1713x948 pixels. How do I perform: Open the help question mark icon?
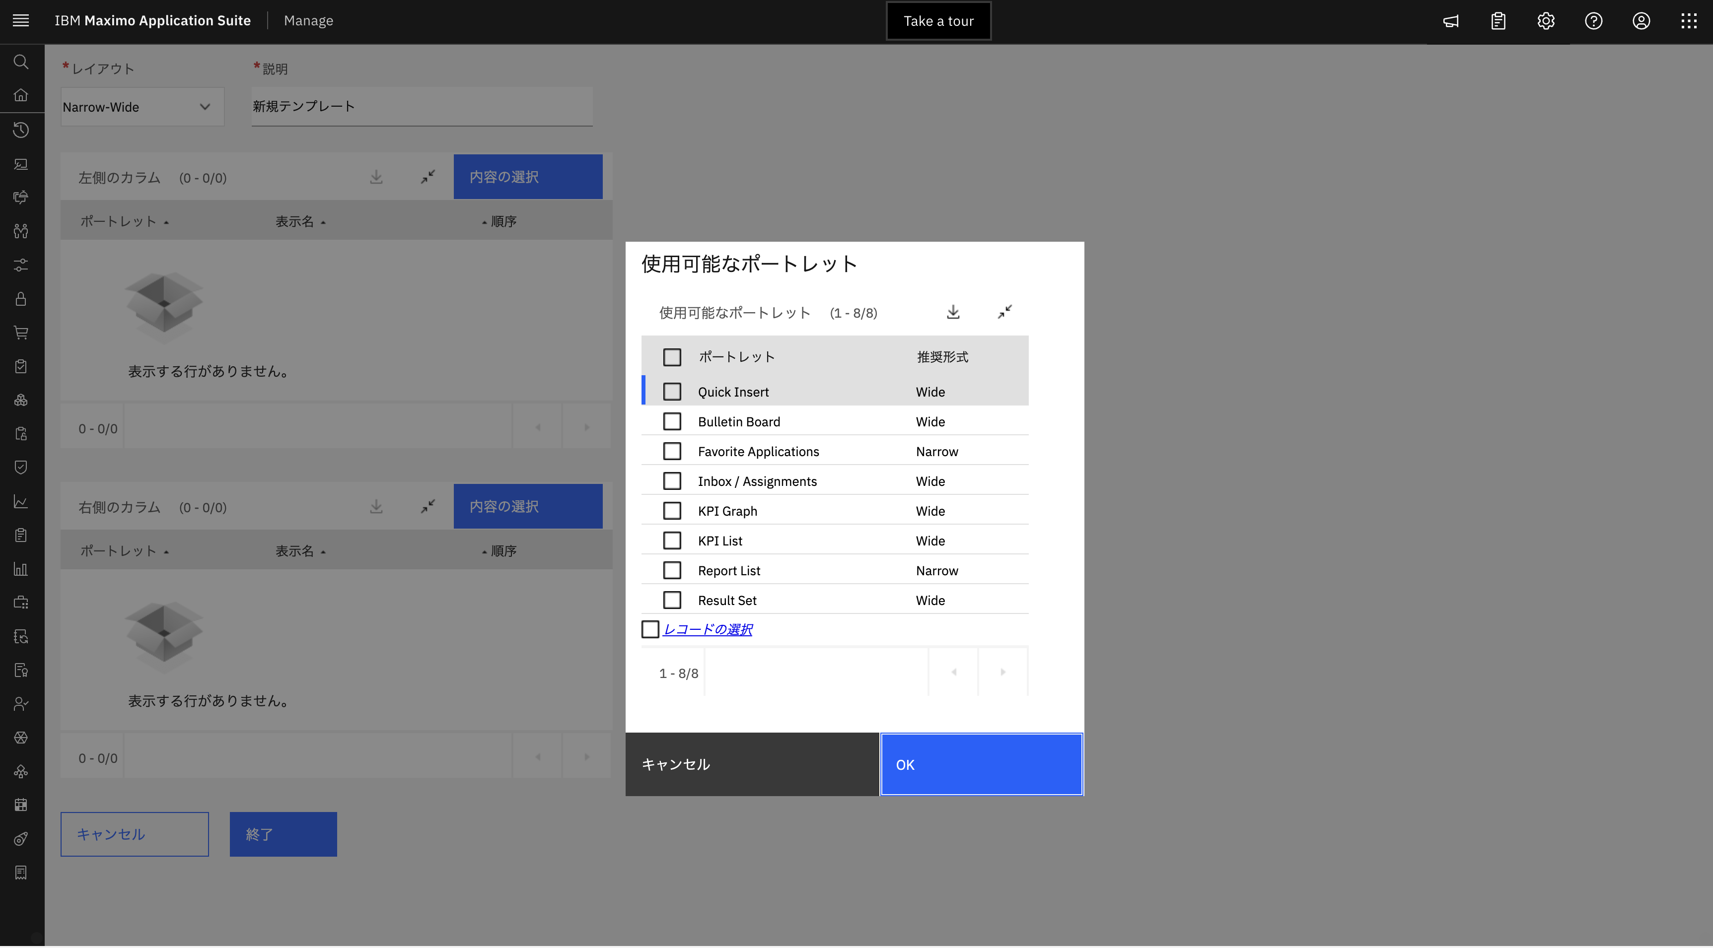click(x=1593, y=21)
